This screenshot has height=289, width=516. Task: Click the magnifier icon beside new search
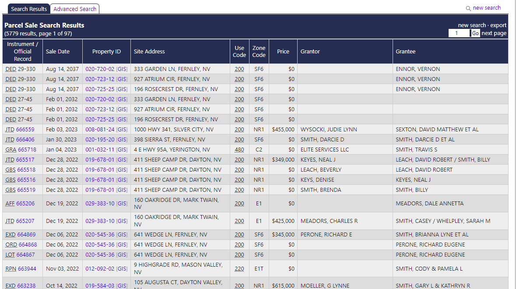468,8
